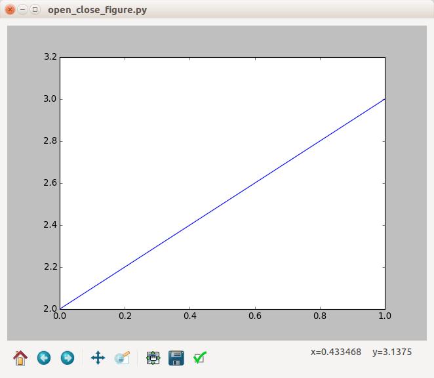Image resolution: width=434 pixels, height=378 pixels.
Task: Select the Zoom to rectangle tool
Action: point(123,358)
